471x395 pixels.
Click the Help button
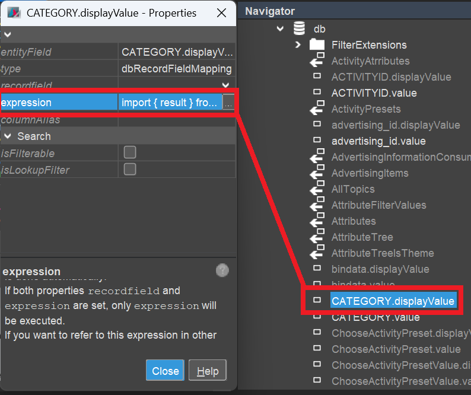tap(208, 371)
